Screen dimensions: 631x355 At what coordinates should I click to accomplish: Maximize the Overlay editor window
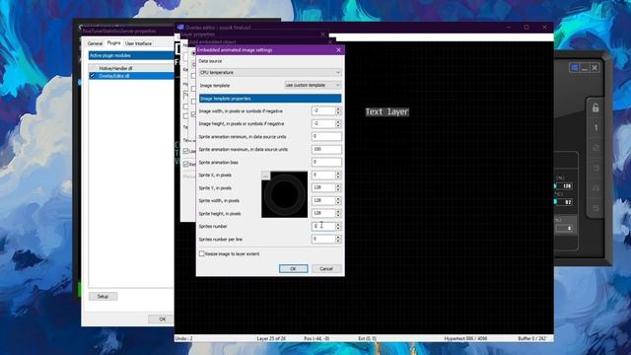click(526, 27)
